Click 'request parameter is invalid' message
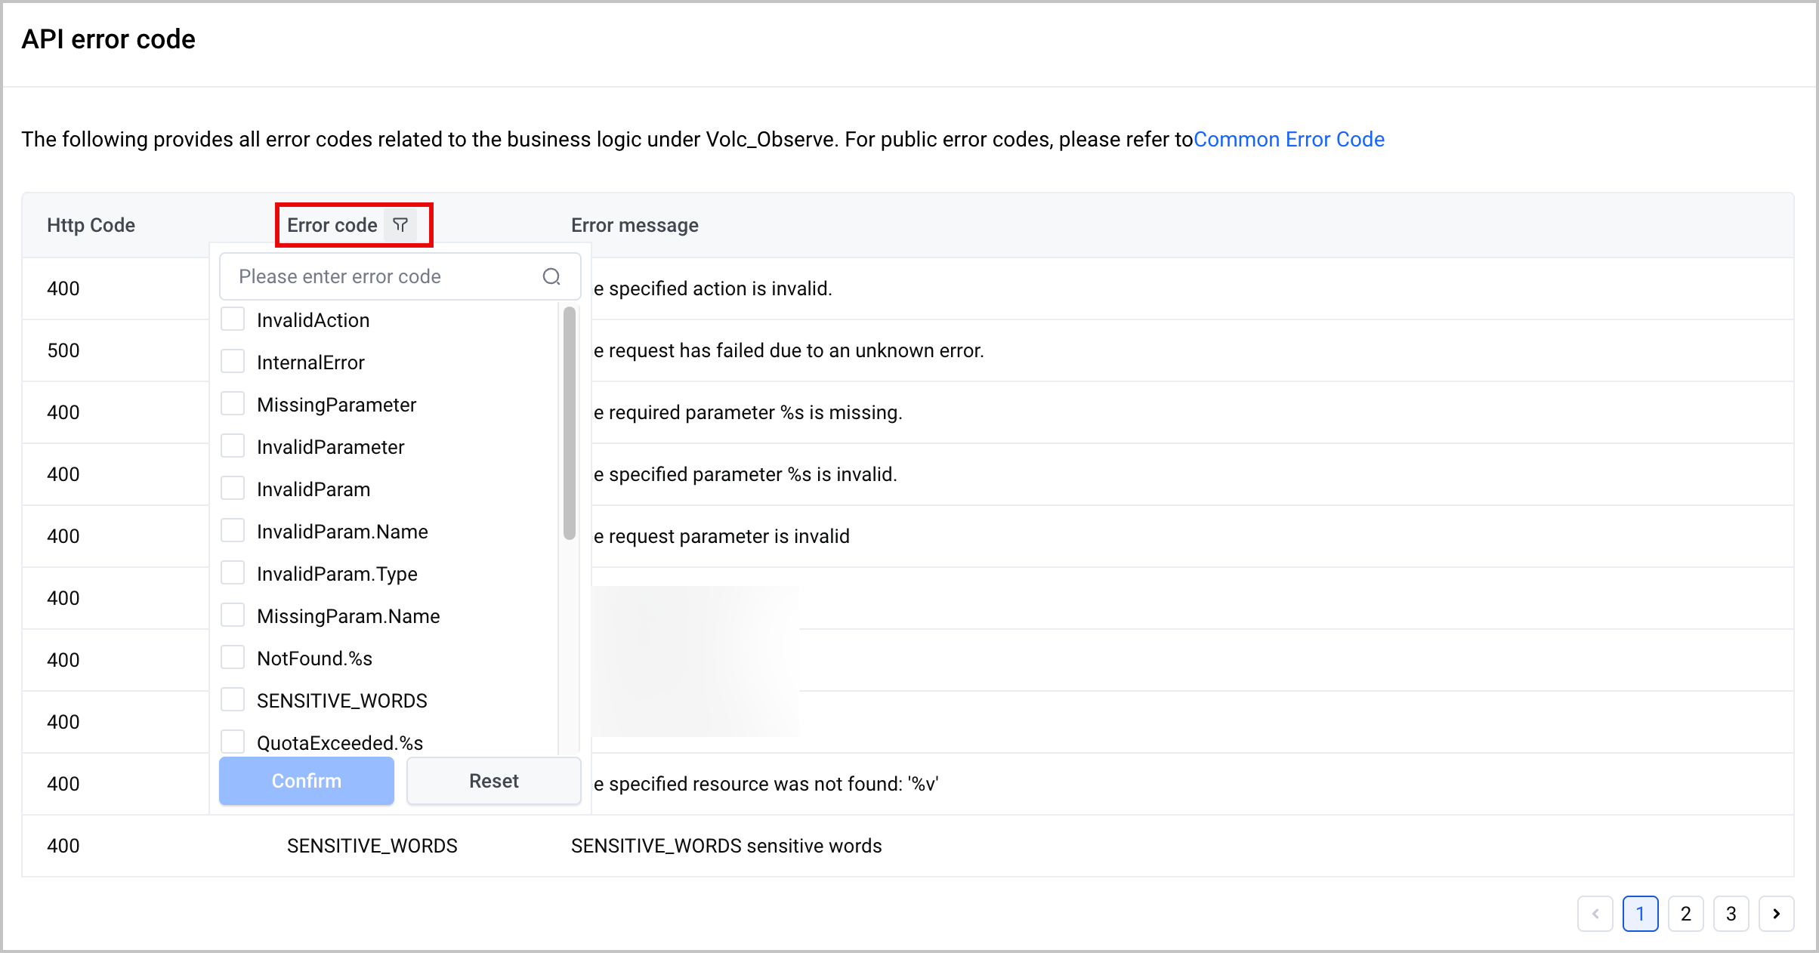Screen dimensions: 1819x953 pos(721,536)
